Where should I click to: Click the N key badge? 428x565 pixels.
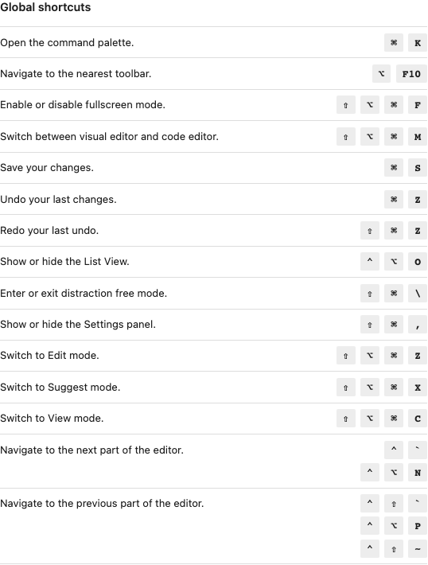tap(418, 472)
